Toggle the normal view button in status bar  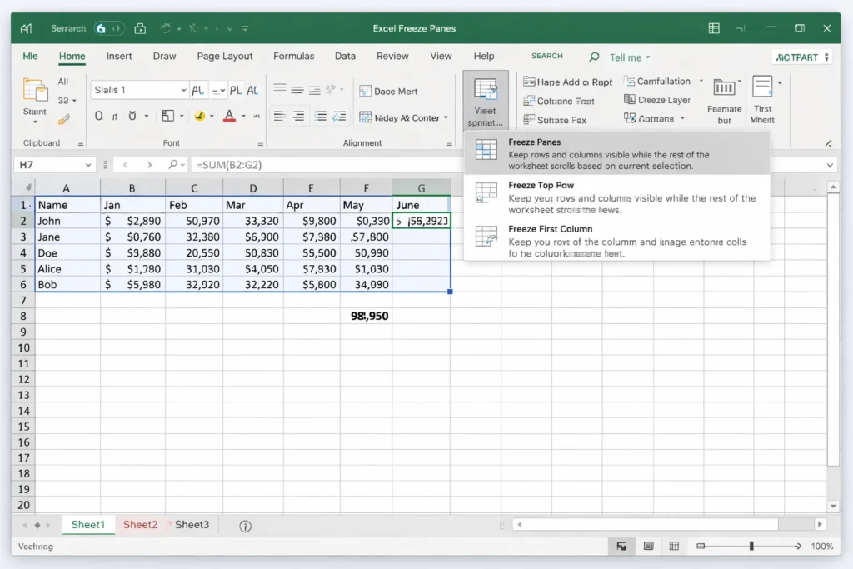(x=621, y=546)
